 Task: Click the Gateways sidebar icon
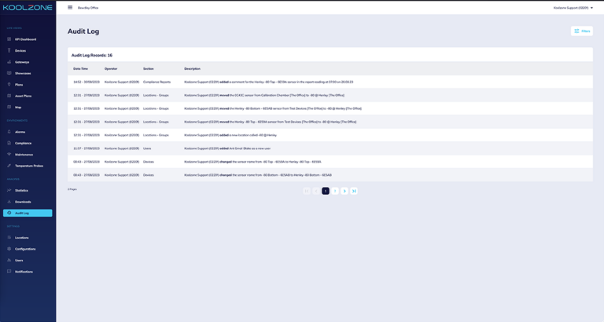[x=9, y=62]
